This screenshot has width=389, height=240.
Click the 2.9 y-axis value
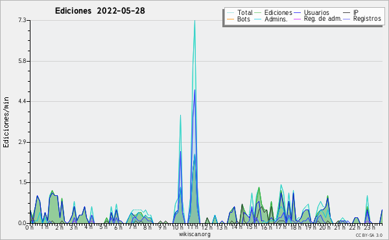click(22, 142)
